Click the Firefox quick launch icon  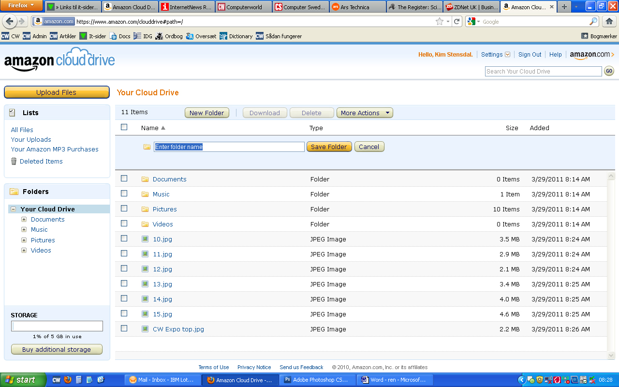[68, 380]
